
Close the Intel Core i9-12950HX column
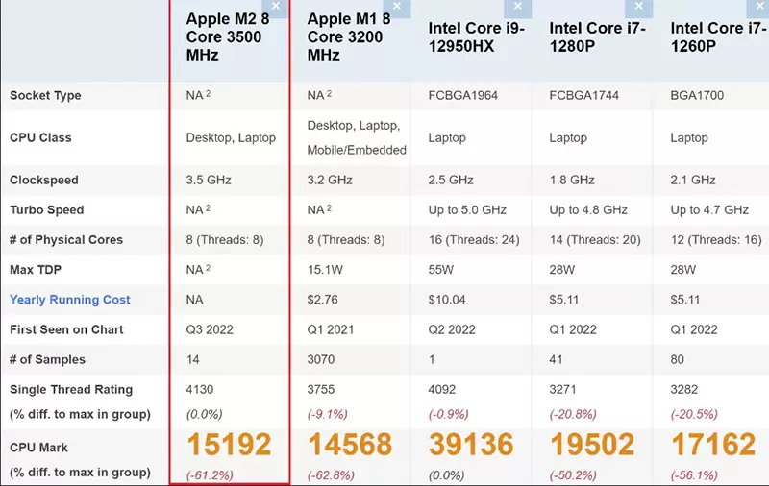pyautogui.click(x=518, y=7)
